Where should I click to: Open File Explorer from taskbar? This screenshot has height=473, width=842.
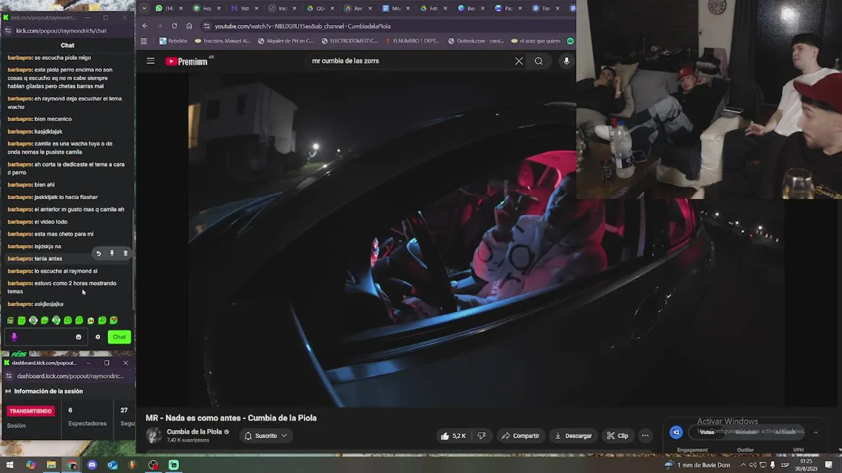click(51, 465)
